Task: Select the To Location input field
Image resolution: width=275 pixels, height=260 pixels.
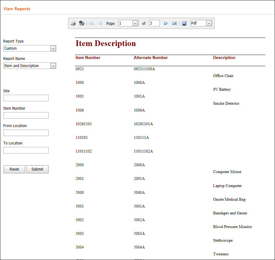Action: coord(26,150)
